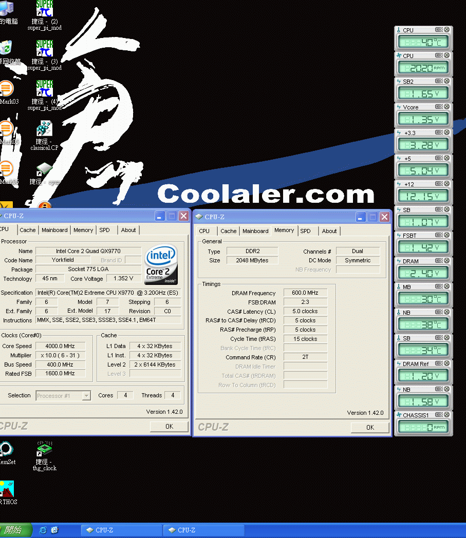Select the Recycle Bin desktop icon
466x538 pixels.
(9, 52)
